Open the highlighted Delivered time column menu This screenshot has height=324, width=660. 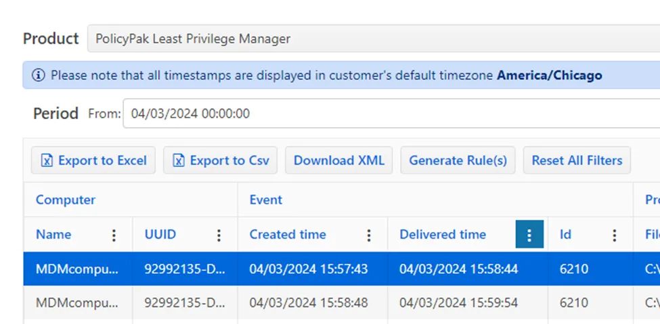click(529, 234)
